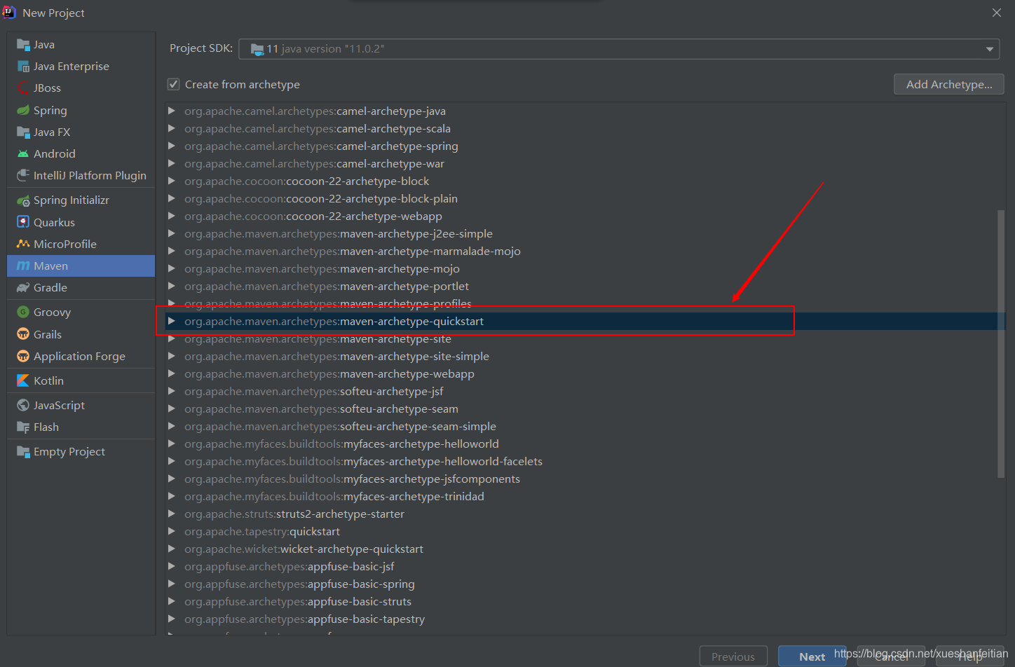Select Empty Project type

click(x=81, y=452)
